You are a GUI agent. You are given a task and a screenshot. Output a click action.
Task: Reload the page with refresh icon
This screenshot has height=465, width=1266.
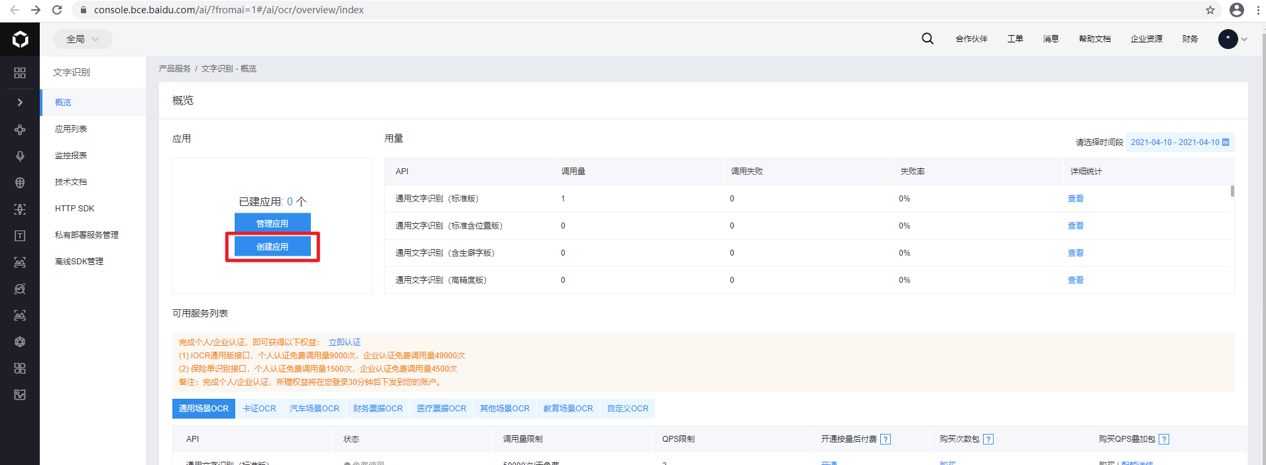(57, 10)
